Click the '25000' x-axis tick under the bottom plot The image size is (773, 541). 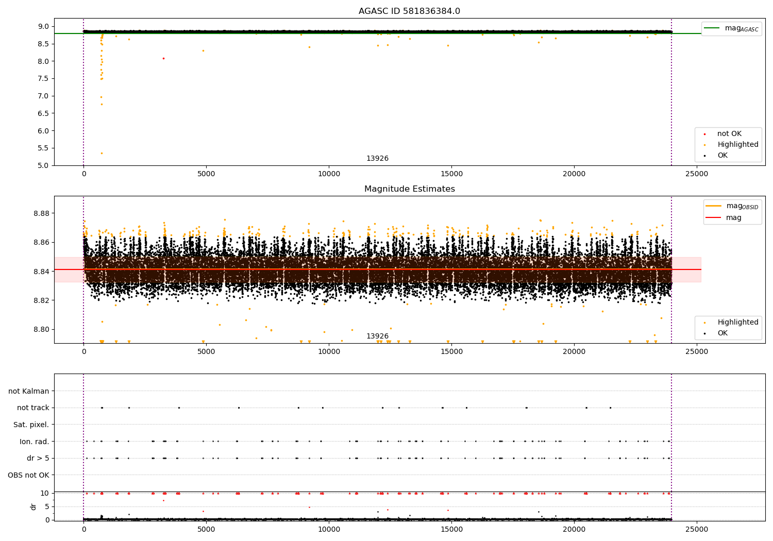pyautogui.click(x=697, y=530)
